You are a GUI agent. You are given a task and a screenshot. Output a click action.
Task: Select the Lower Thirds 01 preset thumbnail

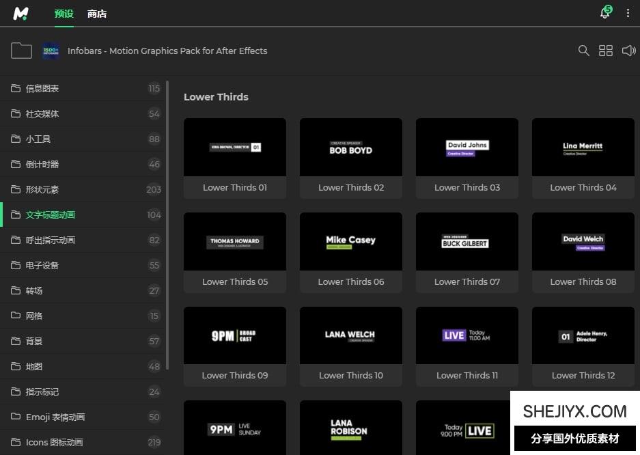(235, 148)
